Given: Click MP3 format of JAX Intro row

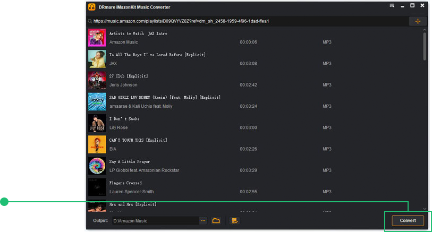Looking at the screenshot, I should pyautogui.click(x=327, y=42).
